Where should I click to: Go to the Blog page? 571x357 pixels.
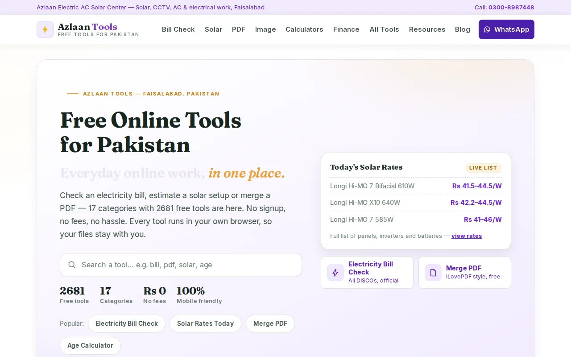click(x=463, y=29)
